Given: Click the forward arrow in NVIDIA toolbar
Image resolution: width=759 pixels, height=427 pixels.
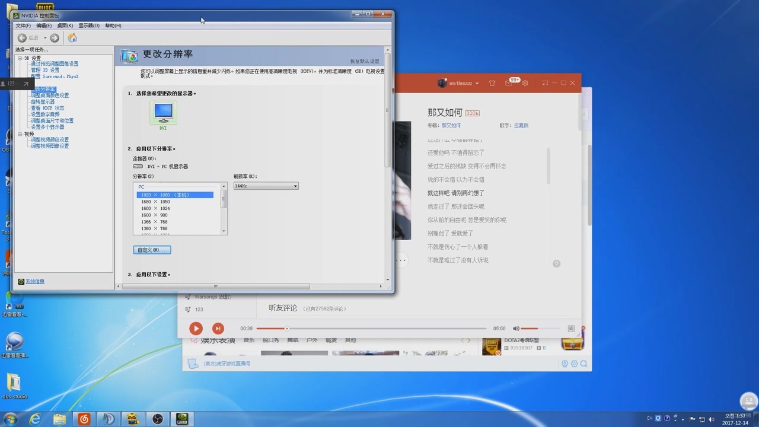Looking at the screenshot, I should click(55, 38).
